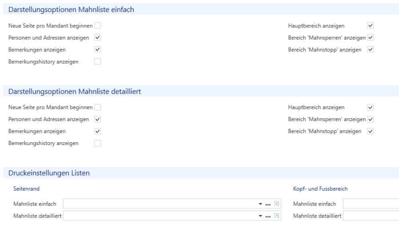The height and width of the screenshot is (227, 399).
Task: Disable Bereich 'Mahnstopp' anzeigen in Mahnliste einfach
Action: 371,49
